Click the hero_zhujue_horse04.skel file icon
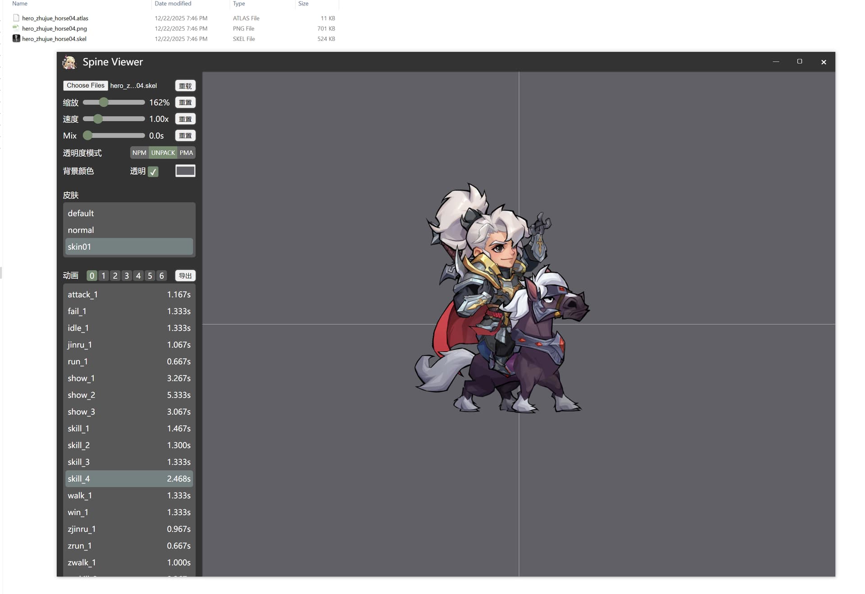 coord(16,39)
